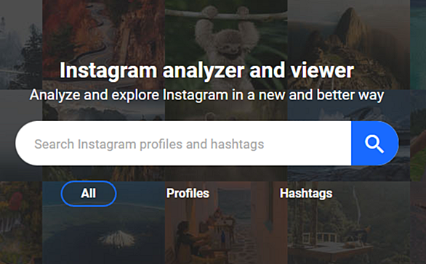Click the Analyze and explore Instagram subtitle text
The height and width of the screenshot is (264, 426).
pyautogui.click(x=206, y=95)
